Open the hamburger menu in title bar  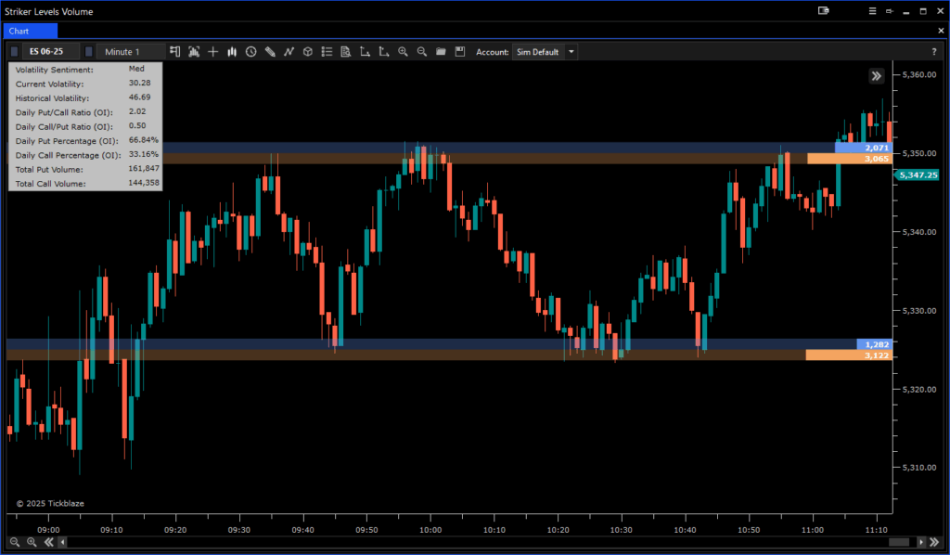[871, 11]
